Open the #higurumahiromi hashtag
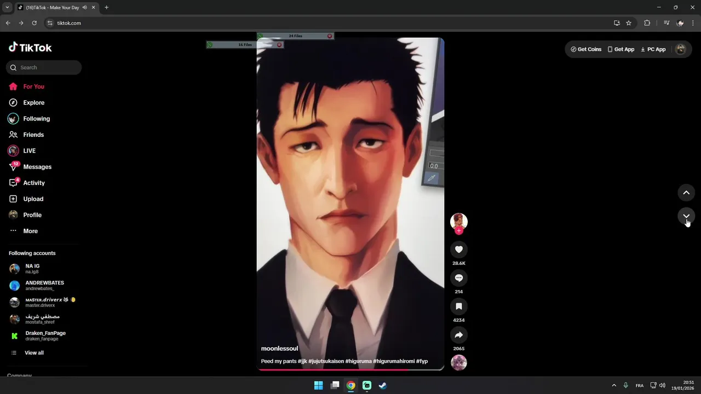Screen dimensions: 701x394 pos(394,361)
